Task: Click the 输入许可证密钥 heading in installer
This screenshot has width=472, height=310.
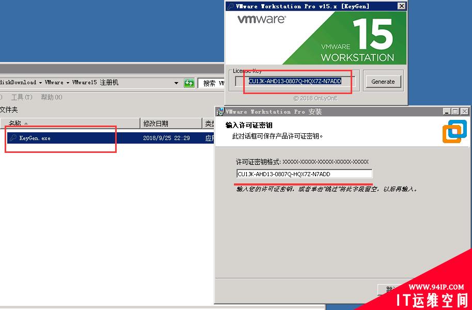Action: click(248, 126)
